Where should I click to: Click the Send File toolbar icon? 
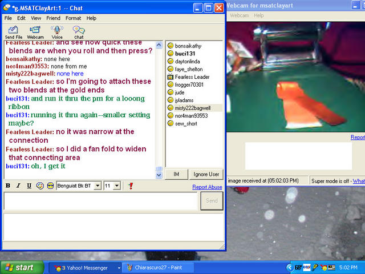click(x=13, y=32)
